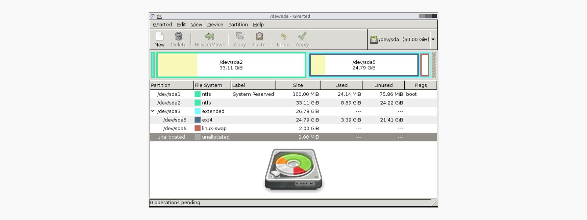Screen dimensions: 587x220
Task: Select the /dev/sda3 extended partition row
Action: point(293,111)
